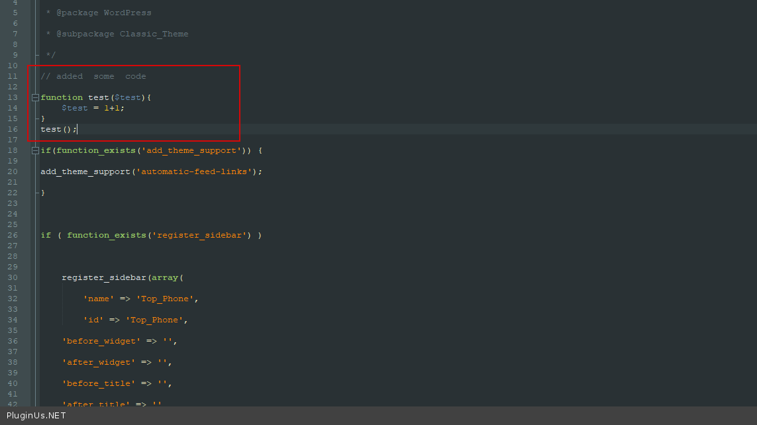Click line number 16 in the gutter

point(13,129)
